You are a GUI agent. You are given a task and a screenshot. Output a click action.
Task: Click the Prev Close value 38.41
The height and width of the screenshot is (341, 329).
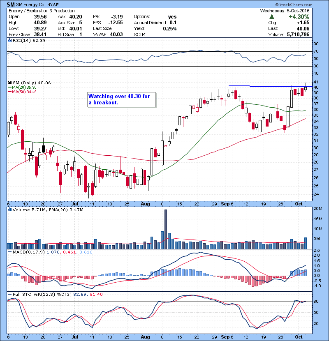pos(40,35)
